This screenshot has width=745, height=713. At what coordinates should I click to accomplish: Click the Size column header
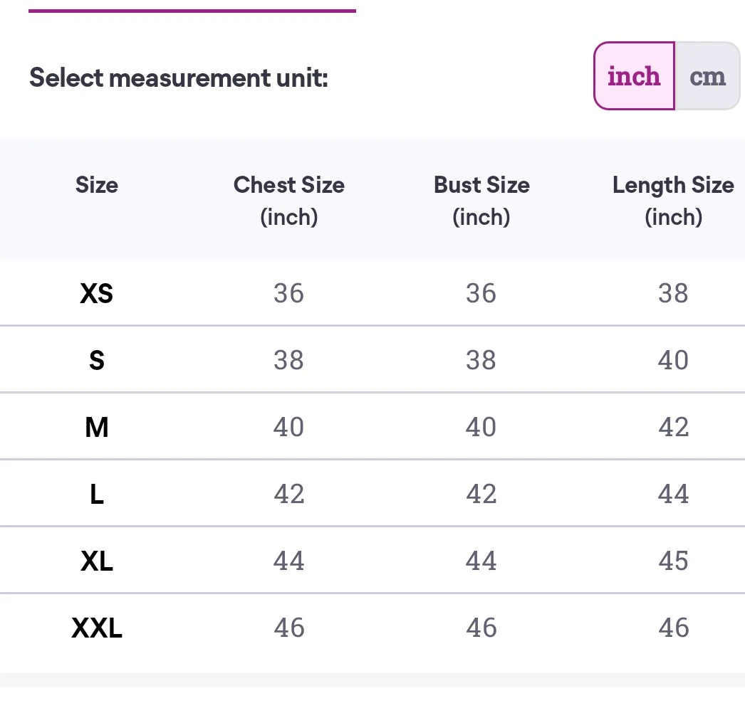pyautogui.click(x=96, y=185)
